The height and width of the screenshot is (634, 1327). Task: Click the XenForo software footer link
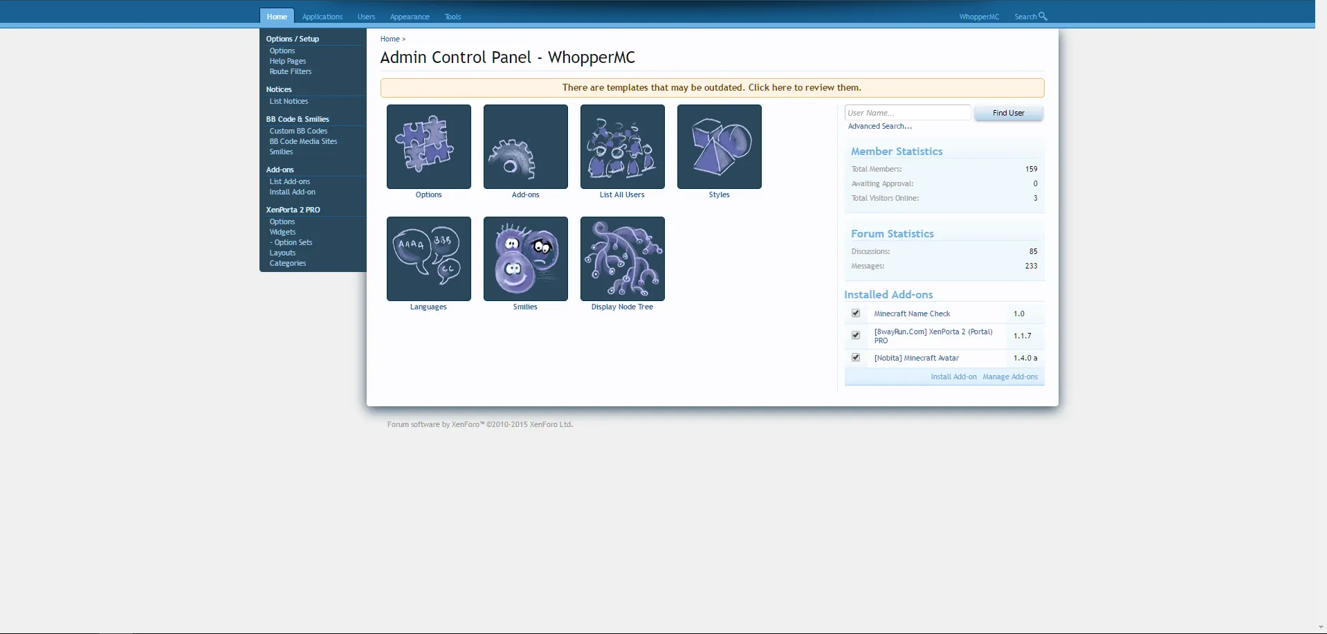coord(480,425)
